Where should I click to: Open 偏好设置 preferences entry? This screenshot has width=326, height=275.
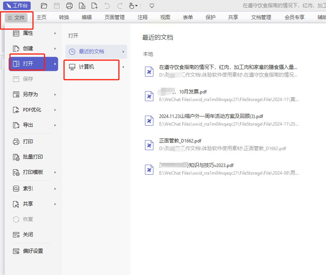(33, 251)
